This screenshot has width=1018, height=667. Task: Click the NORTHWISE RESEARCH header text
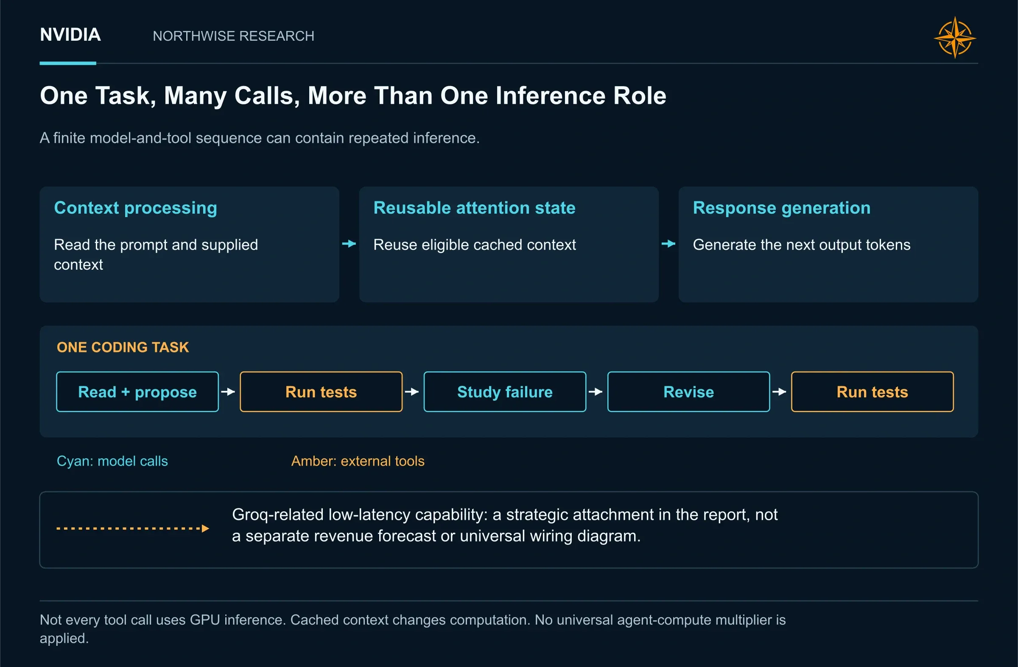click(234, 36)
